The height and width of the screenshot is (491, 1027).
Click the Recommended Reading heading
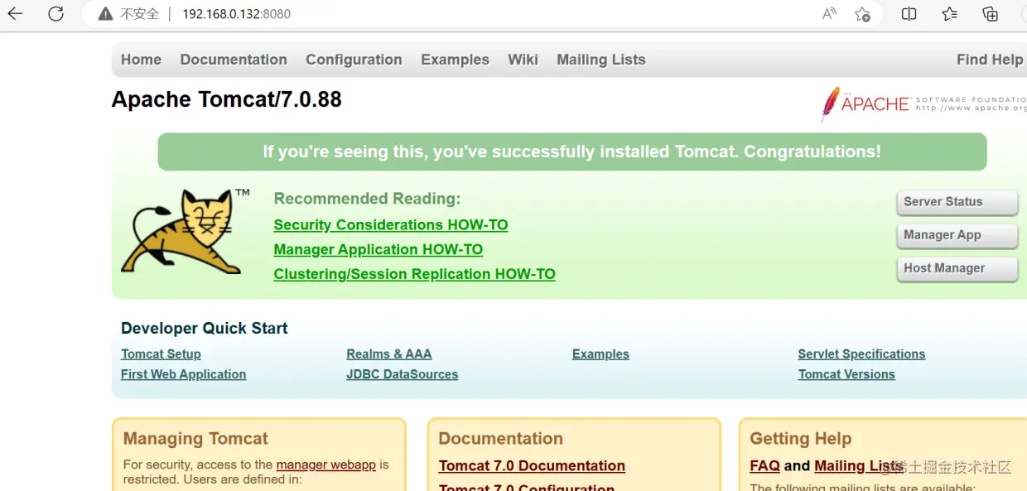click(367, 199)
